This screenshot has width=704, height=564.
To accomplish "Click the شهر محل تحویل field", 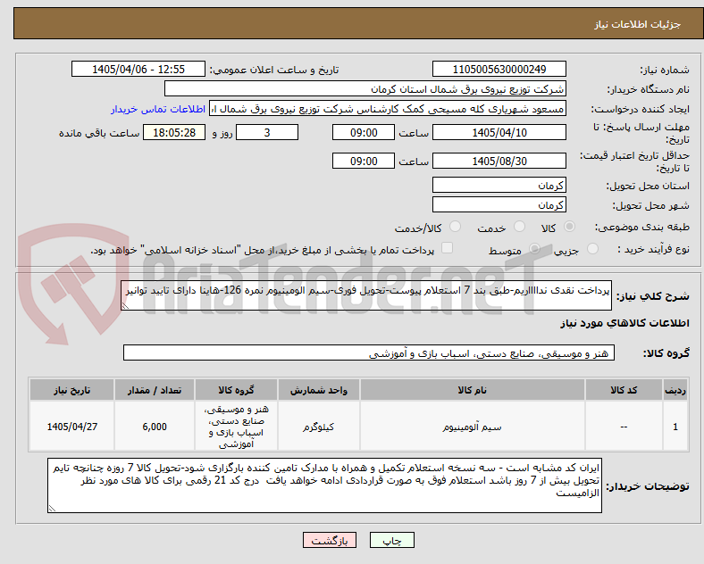I will click(x=499, y=204).
